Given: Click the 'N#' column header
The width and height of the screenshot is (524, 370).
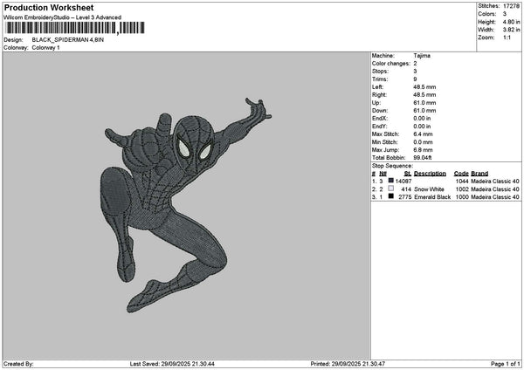Looking at the screenshot, I should click(383, 174).
